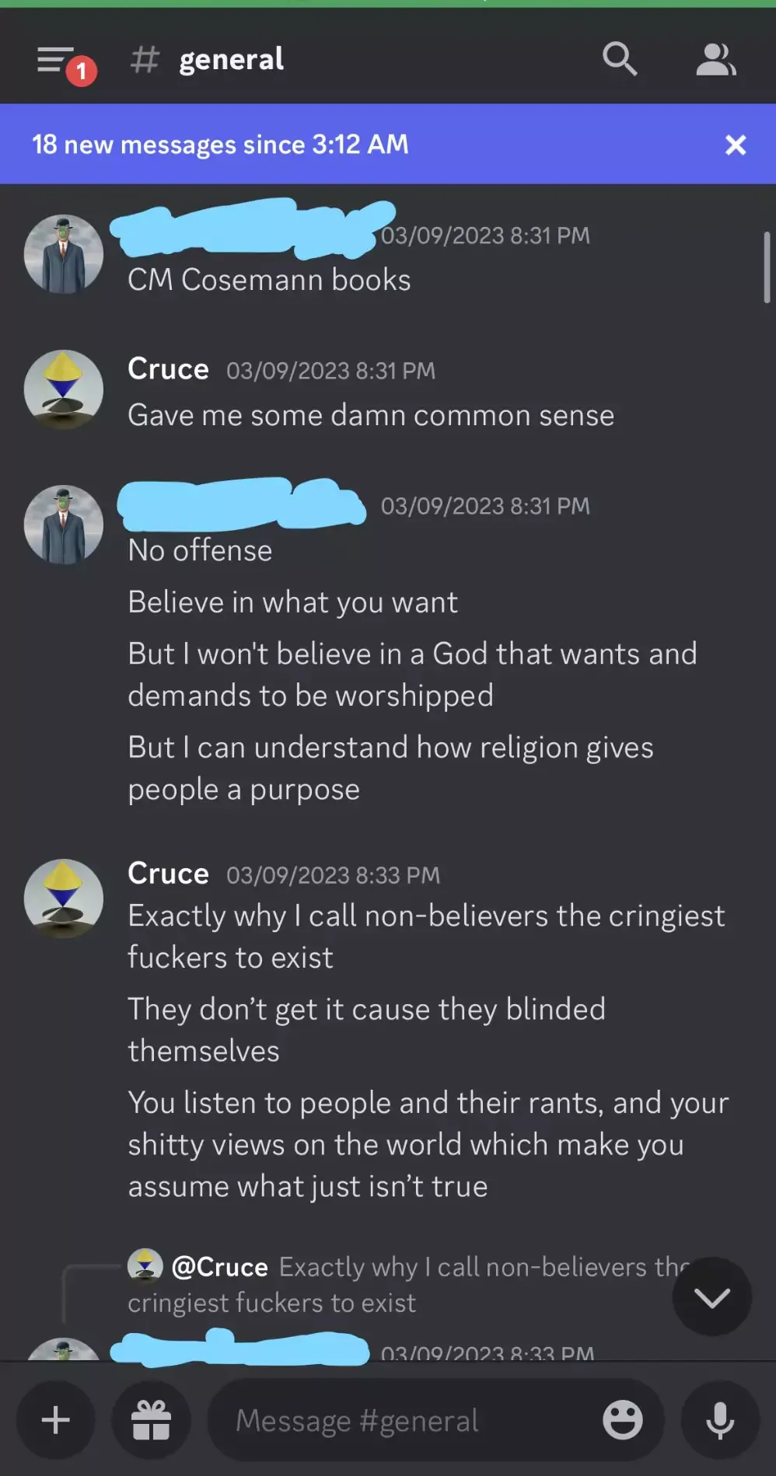Tap the search magnifier icon
776x1476 pixels.
coord(620,59)
